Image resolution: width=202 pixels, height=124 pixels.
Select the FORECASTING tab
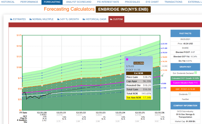click(52, 2)
